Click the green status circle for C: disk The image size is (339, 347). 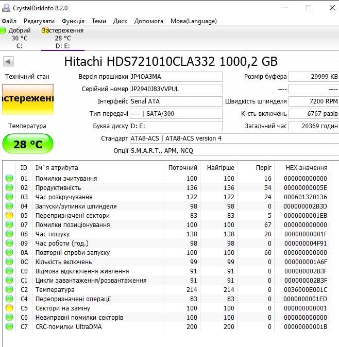coord(3,30)
